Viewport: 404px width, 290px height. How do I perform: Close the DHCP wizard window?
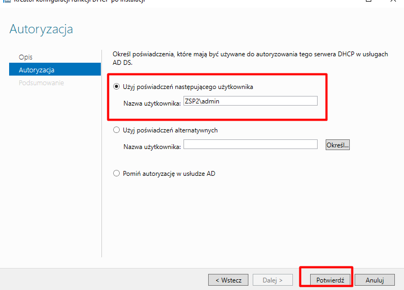[393, 1]
